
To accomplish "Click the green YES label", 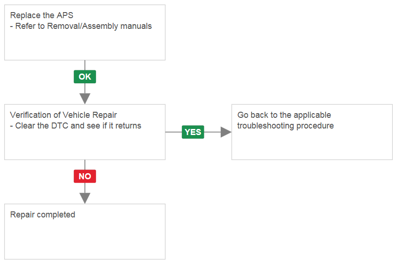I will (x=193, y=132).
